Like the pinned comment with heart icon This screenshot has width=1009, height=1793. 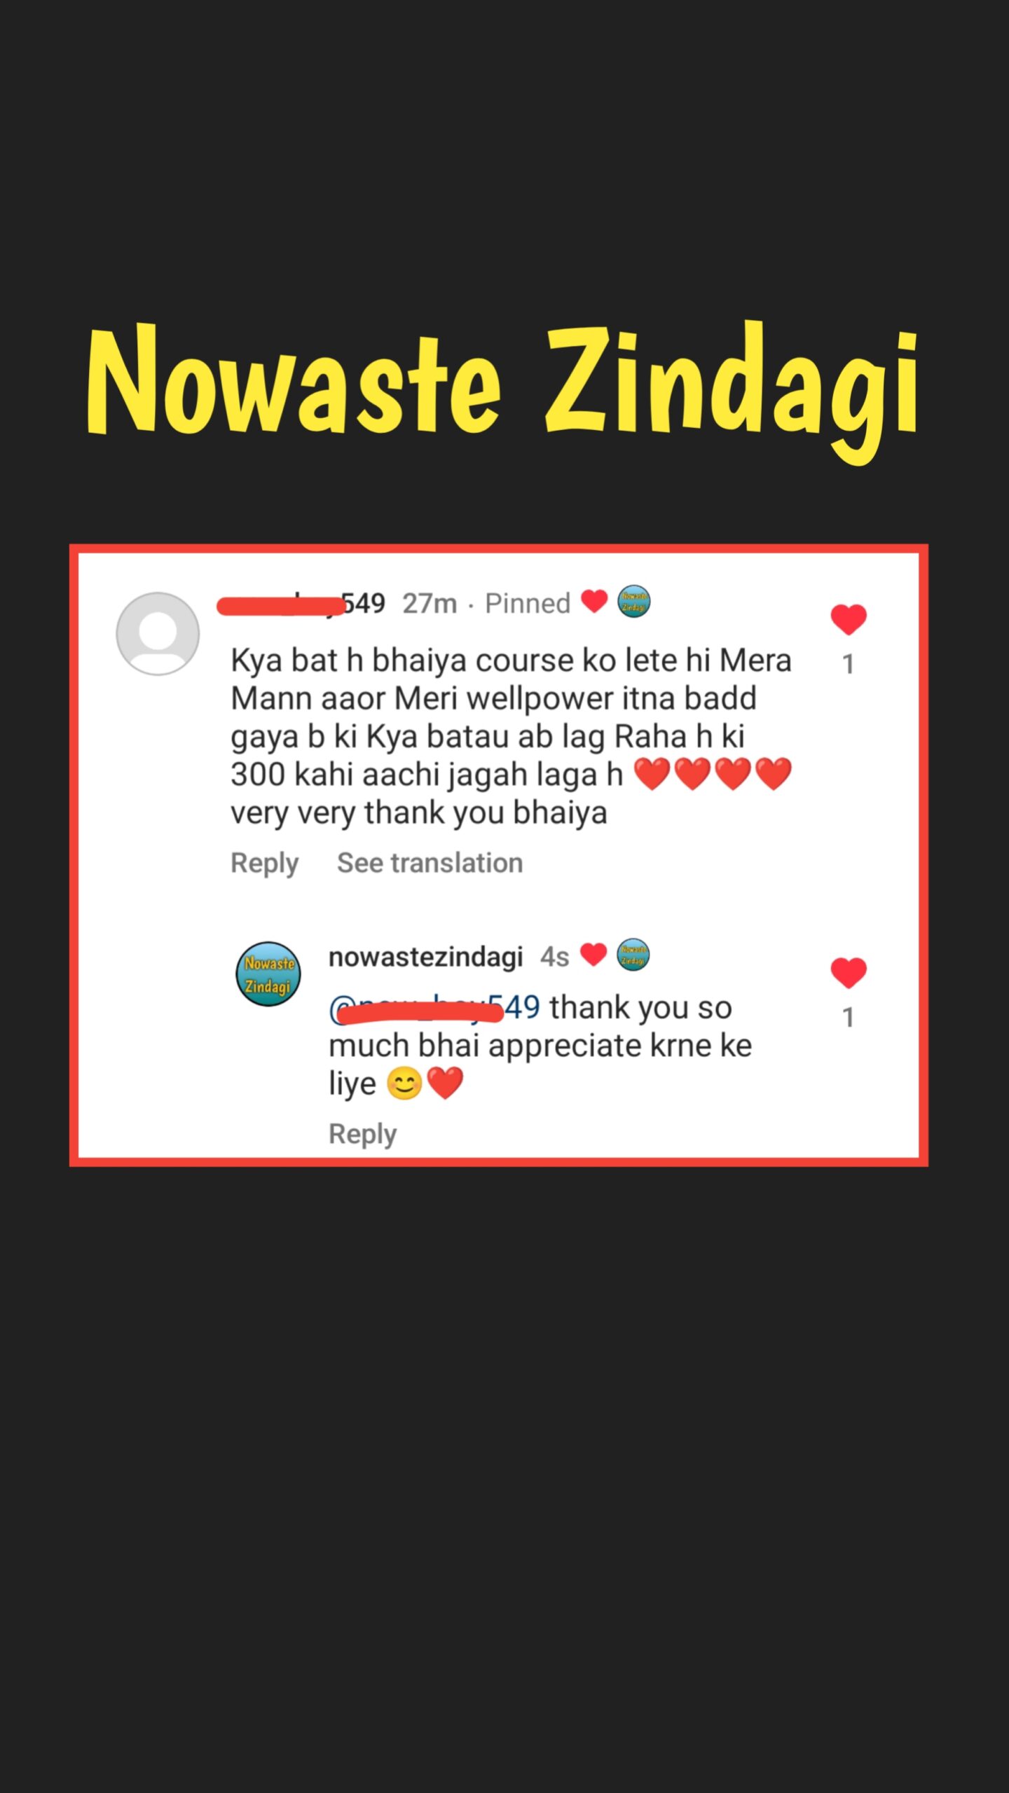[849, 620]
